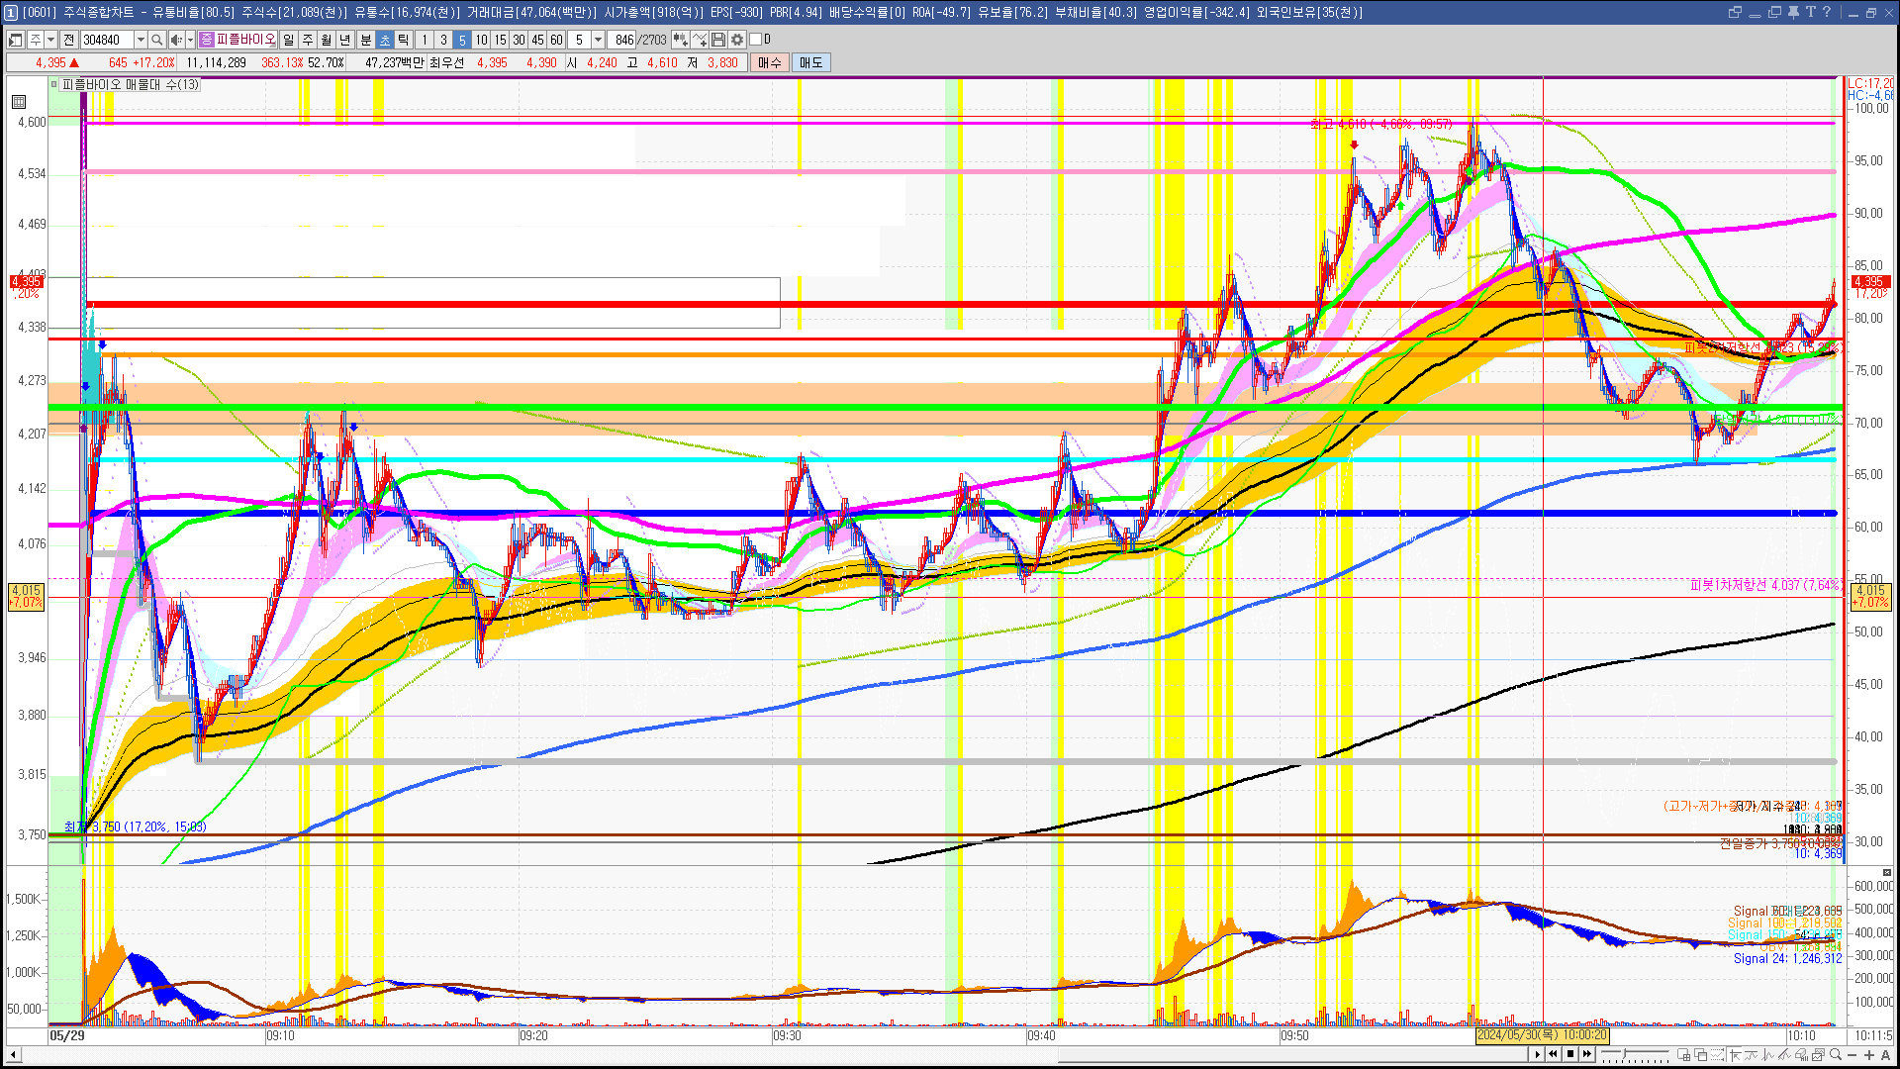
Task: Open dropdown next to speaker icon
Action: tap(190, 40)
